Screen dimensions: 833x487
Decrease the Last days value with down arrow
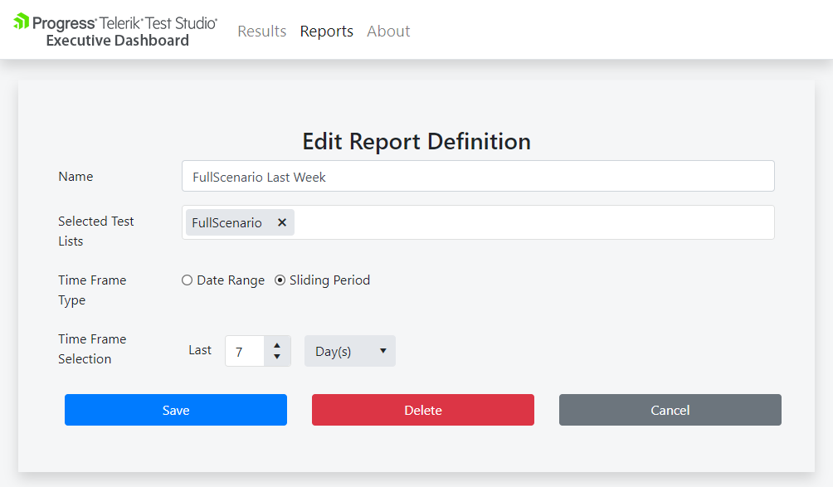coord(277,357)
